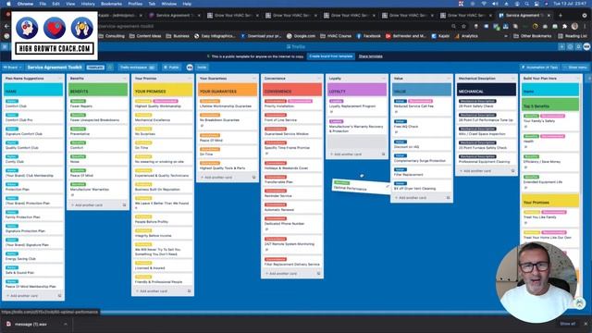Expand hidden bookmarks overflow chevron
The image size is (592, 333).
506,36
